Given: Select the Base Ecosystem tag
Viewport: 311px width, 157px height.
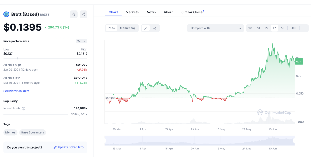Looking at the screenshot, I should [x=32, y=132].
